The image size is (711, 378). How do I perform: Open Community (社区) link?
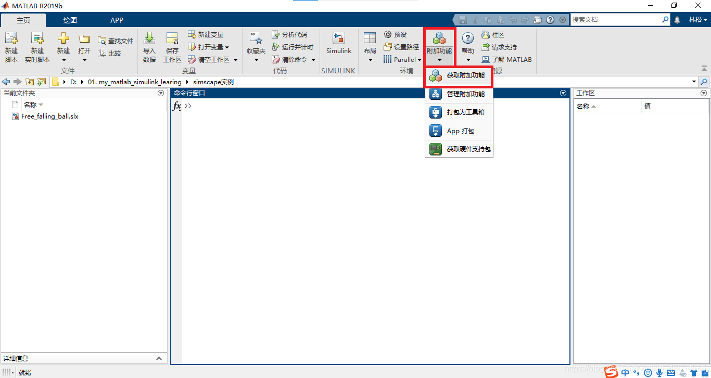click(x=493, y=34)
